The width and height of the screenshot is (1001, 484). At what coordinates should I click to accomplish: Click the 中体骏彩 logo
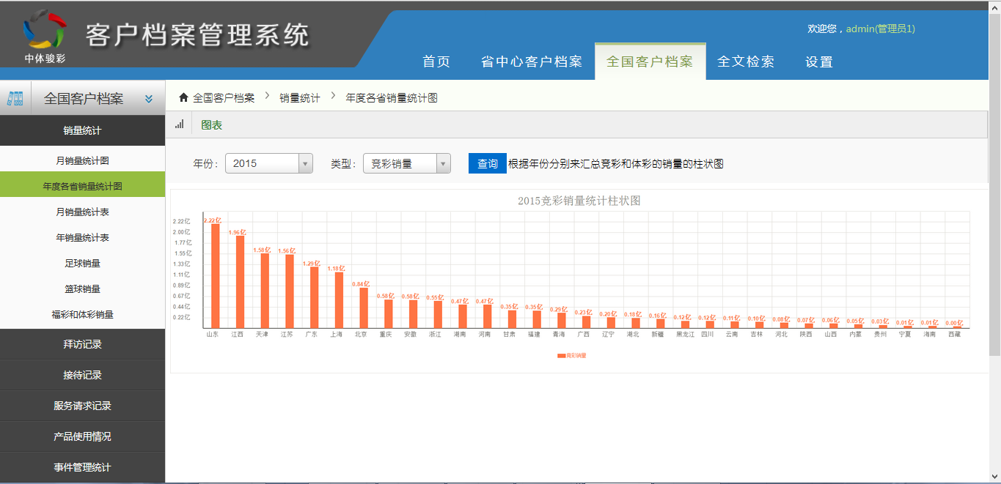44,35
